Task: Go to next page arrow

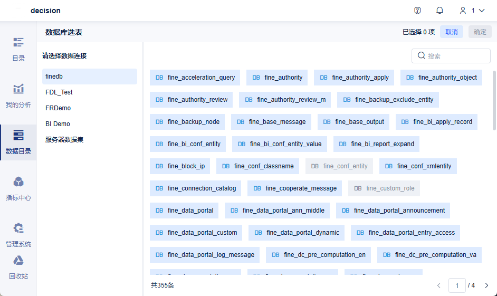Action: (x=486, y=285)
